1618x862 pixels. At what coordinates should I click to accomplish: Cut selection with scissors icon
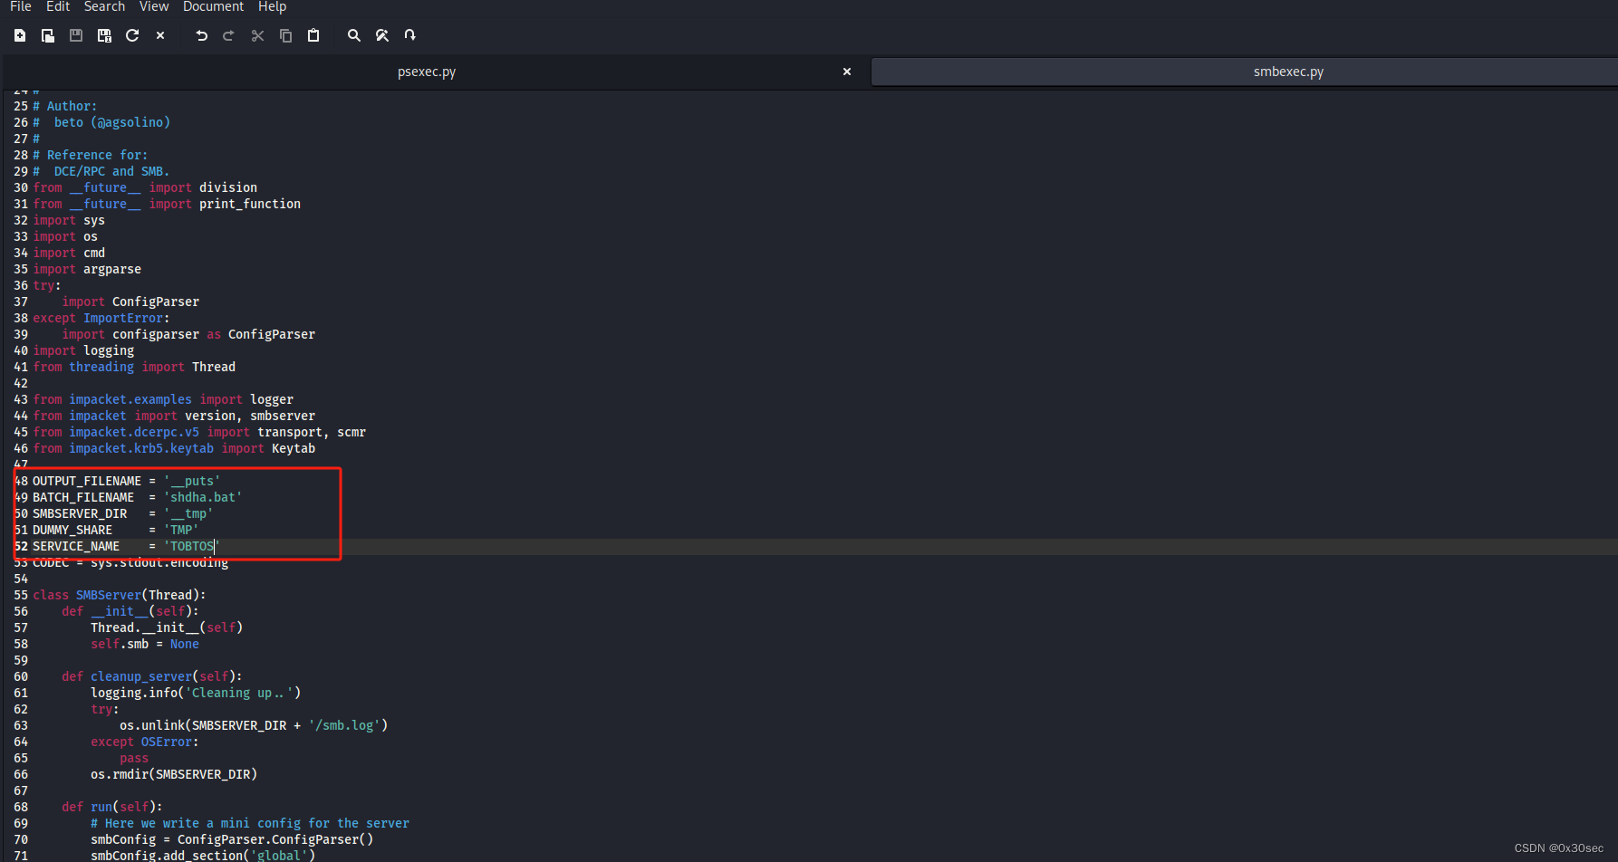pyautogui.click(x=257, y=35)
